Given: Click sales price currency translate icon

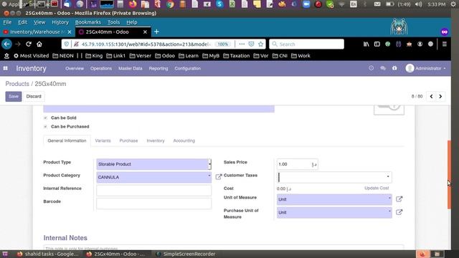Looking at the screenshot, I should tap(314, 165).
